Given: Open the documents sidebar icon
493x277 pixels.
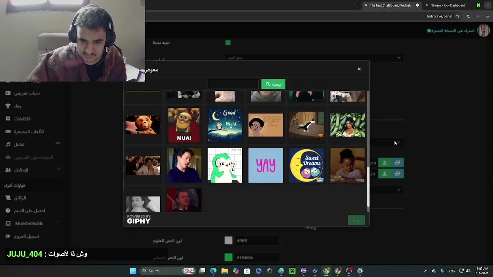Looking at the screenshot, I should 8,198.
